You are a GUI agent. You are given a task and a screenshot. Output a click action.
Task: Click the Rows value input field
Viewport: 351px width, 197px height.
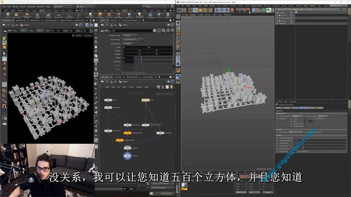tap(128, 58)
